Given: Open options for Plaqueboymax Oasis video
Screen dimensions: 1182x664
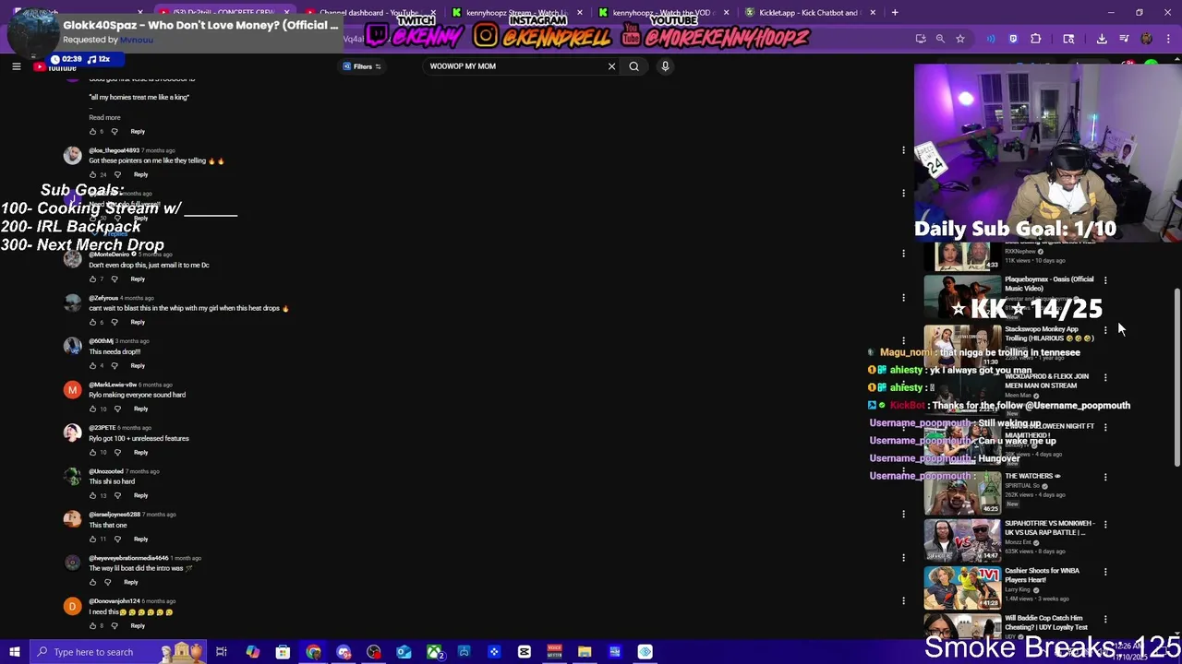Looking at the screenshot, I should point(1105,279).
